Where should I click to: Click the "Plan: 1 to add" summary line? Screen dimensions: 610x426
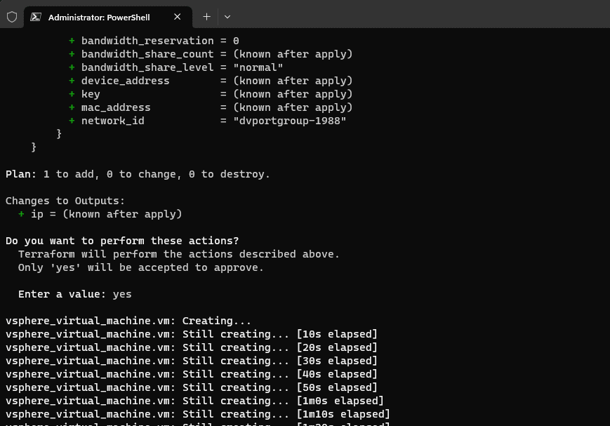pyautogui.click(x=138, y=174)
